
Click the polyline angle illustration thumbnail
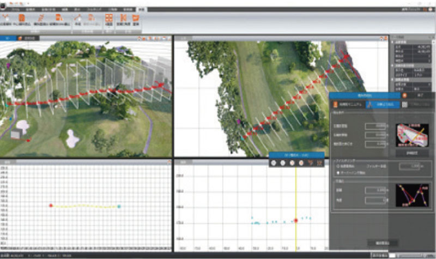[412, 195]
